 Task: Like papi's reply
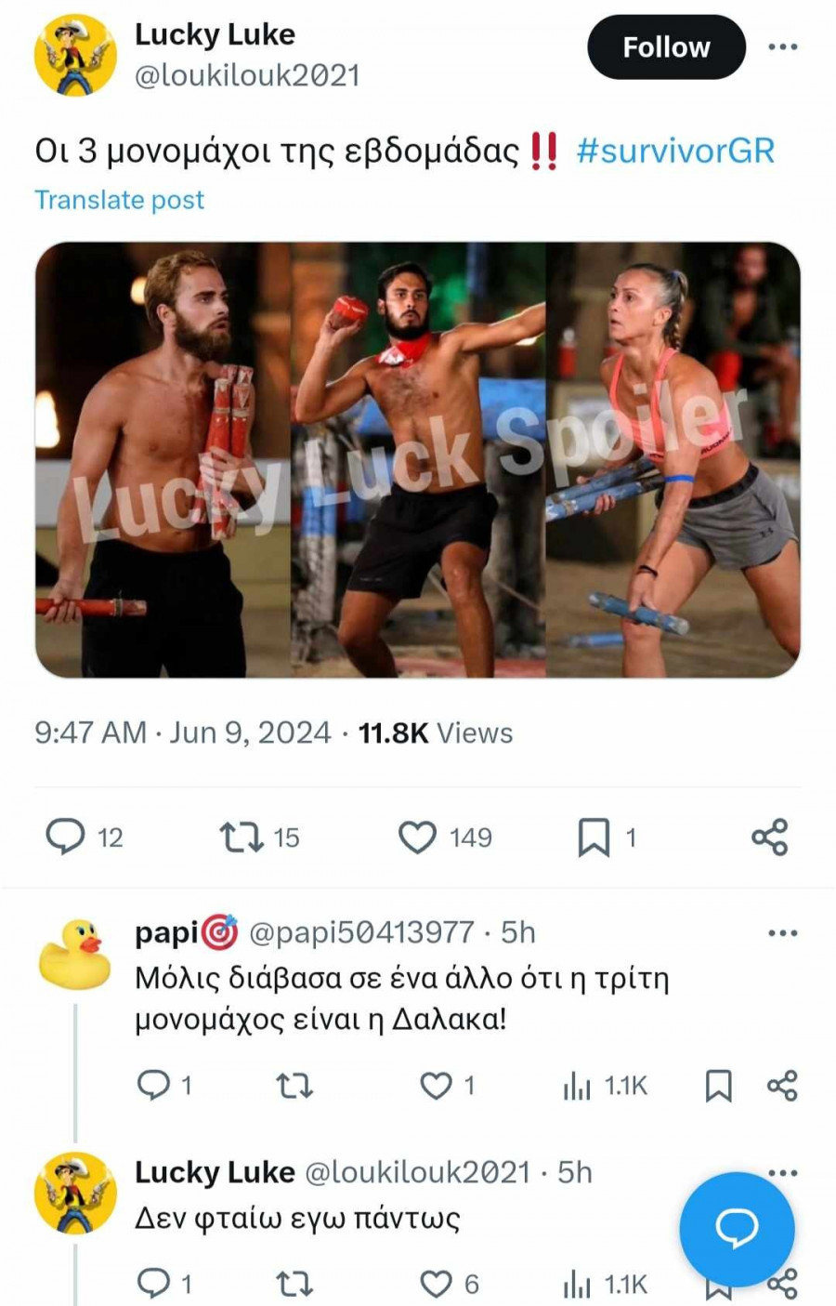437,1085
